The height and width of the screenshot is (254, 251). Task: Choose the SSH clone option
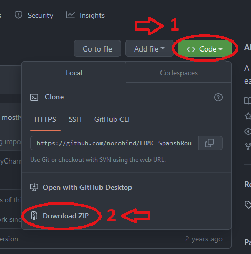75,119
